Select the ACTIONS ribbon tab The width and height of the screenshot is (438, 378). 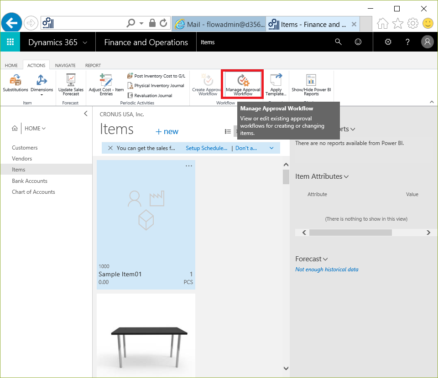(36, 65)
